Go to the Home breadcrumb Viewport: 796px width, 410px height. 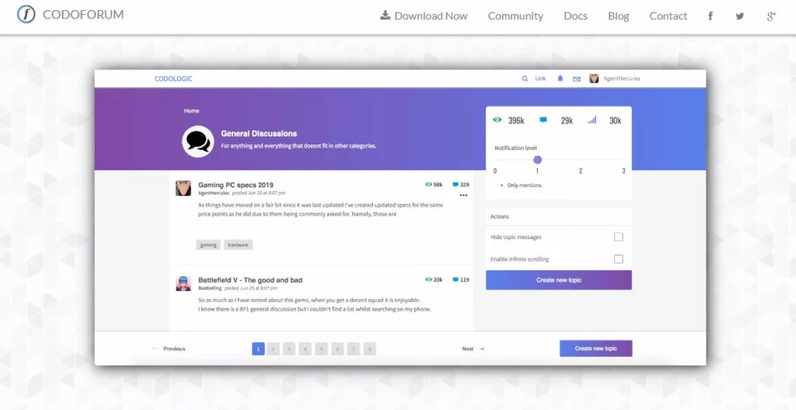[191, 110]
